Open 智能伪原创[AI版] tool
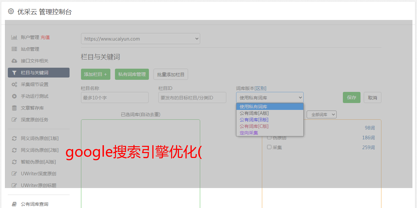 coord(39,162)
